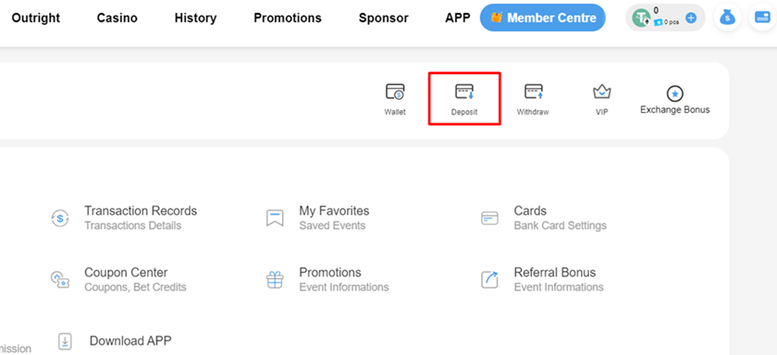Click the Tether coin balance icon
This screenshot has width=777, height=355.
click(644, 18)
